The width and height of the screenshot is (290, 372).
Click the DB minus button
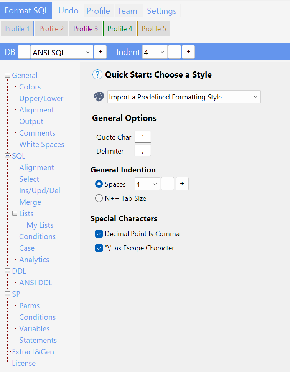(24, 52)
